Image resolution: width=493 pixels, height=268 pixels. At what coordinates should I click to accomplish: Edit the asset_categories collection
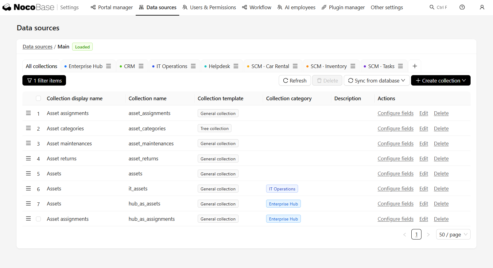pos(424,128)
